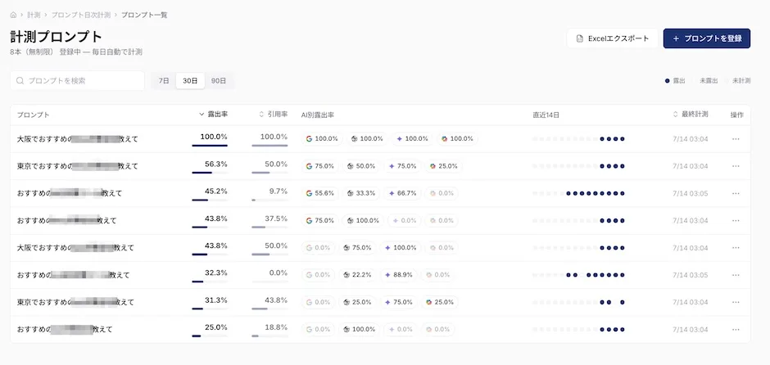Click the magnifier icon in search box
This screenshot has height=365, width=770.
point(20,80)
